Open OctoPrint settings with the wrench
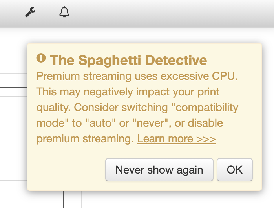Screen dimensions: 274x208 coord(30,13)
